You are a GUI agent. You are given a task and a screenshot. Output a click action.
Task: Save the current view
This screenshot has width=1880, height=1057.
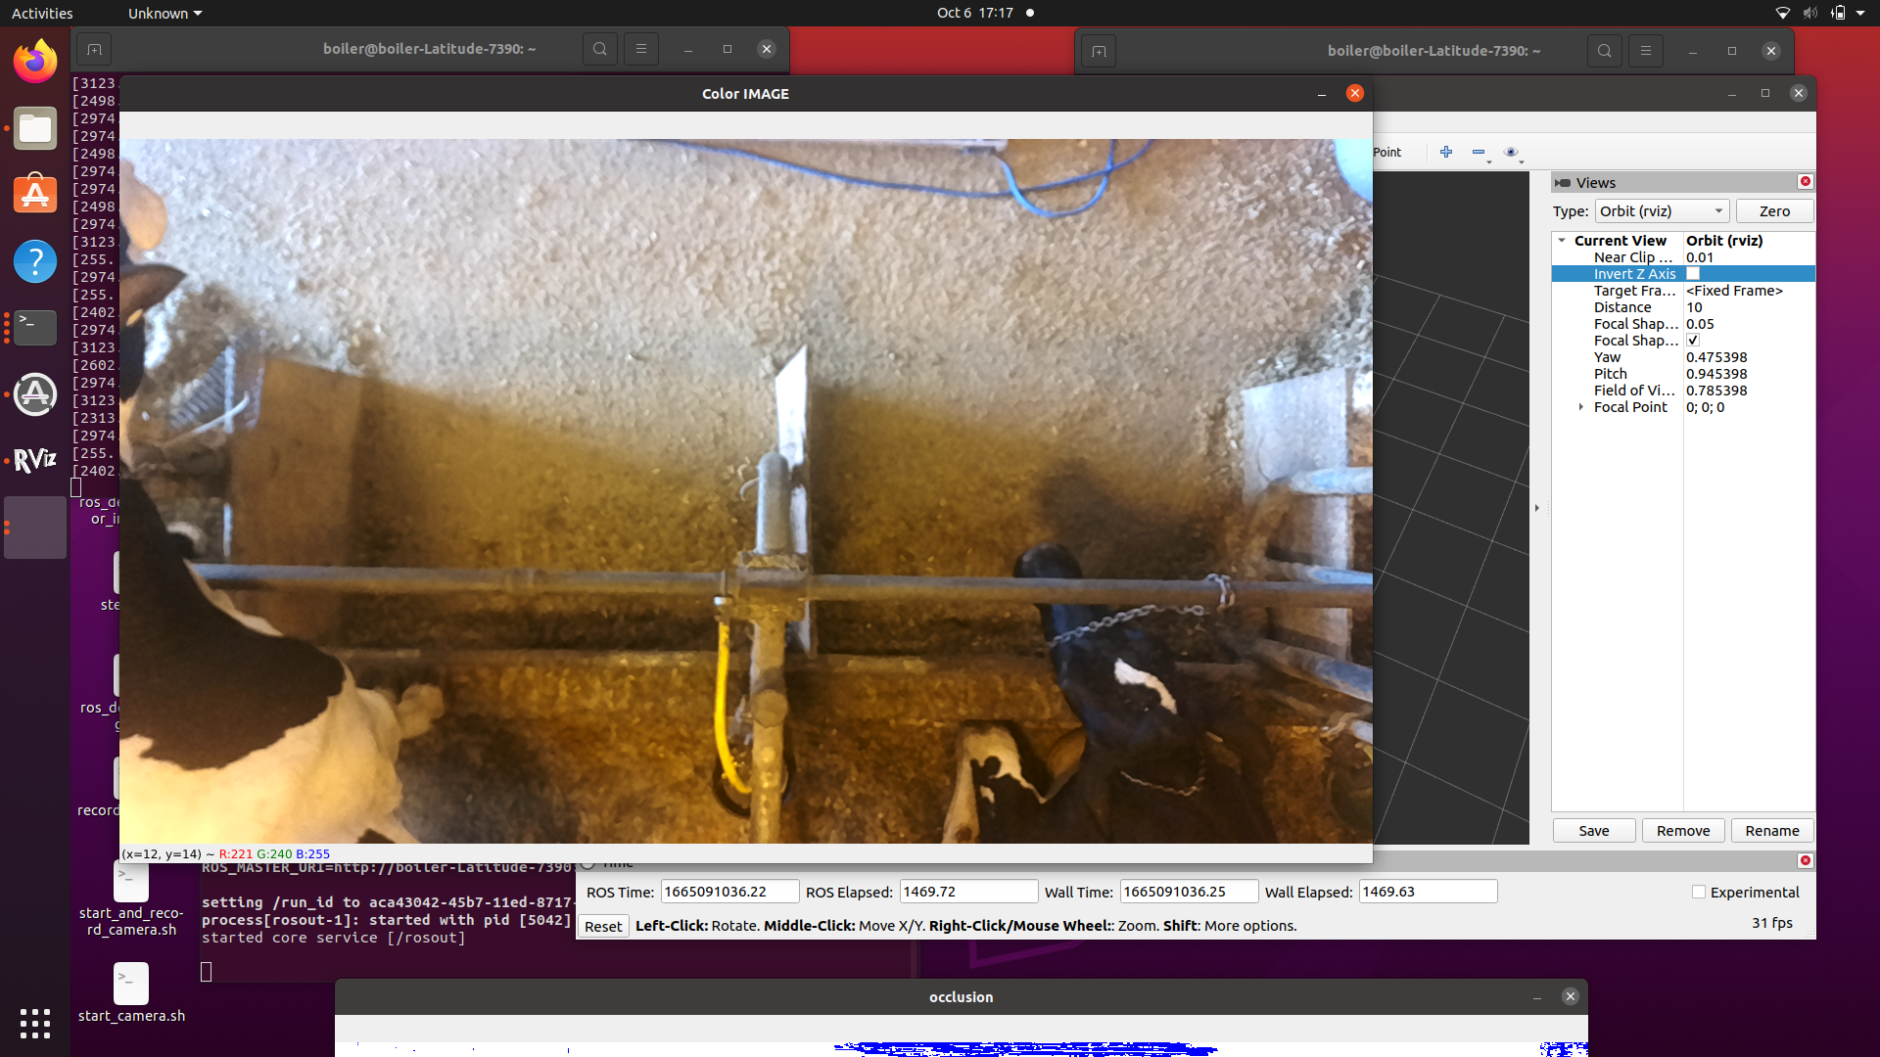1594,831
